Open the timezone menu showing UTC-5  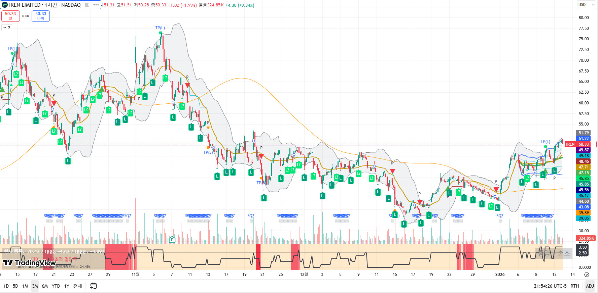coord(550,286)
